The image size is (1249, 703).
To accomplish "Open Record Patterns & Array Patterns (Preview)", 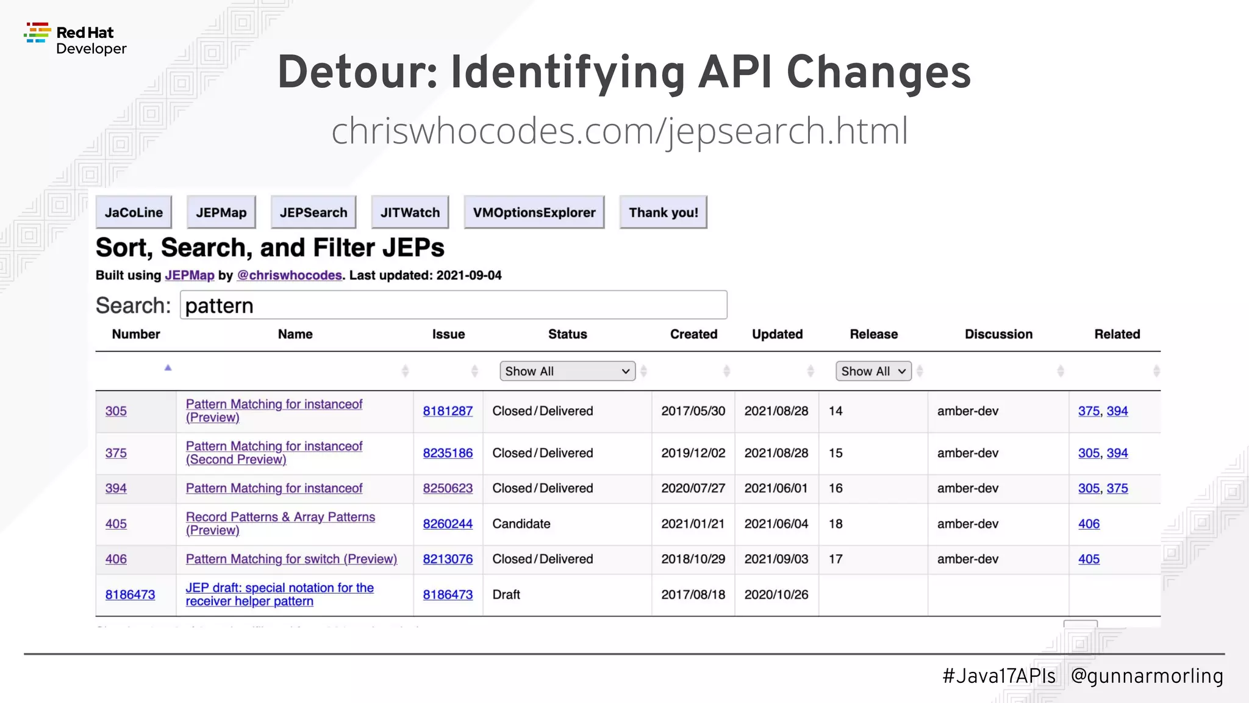I will click(281, 524).
